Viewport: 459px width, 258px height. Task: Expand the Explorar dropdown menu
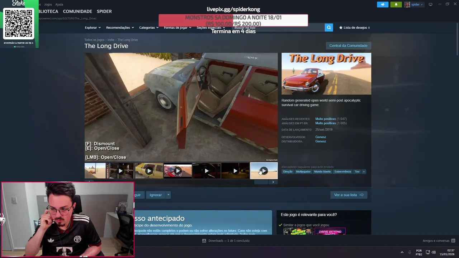coord(93,28)
